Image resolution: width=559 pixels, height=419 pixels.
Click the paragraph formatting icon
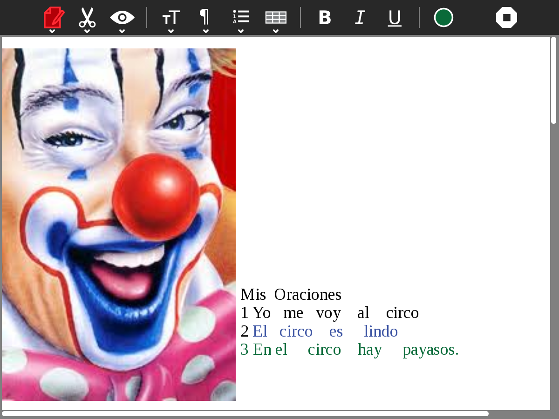click(x=205, y=17)
